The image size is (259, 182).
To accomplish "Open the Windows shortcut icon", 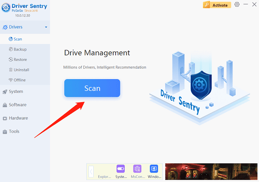I will pyautogui.click(x=154, y=169).
